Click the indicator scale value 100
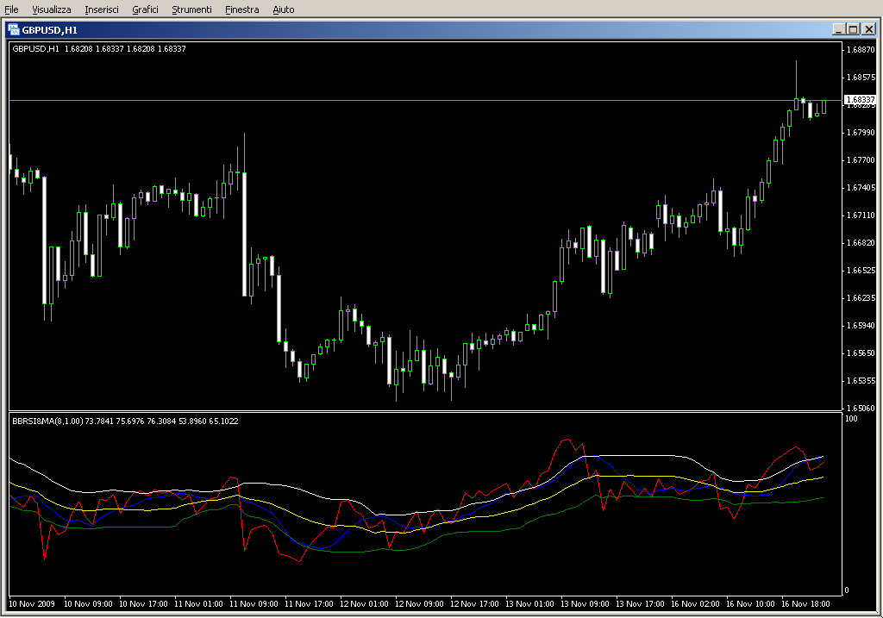Screen dimensions: 883x618 [x=851, y=419]
